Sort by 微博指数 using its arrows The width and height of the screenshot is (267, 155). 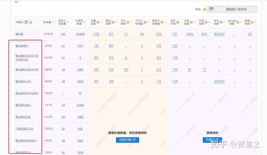pyautogui.click(x=255, y=22)
